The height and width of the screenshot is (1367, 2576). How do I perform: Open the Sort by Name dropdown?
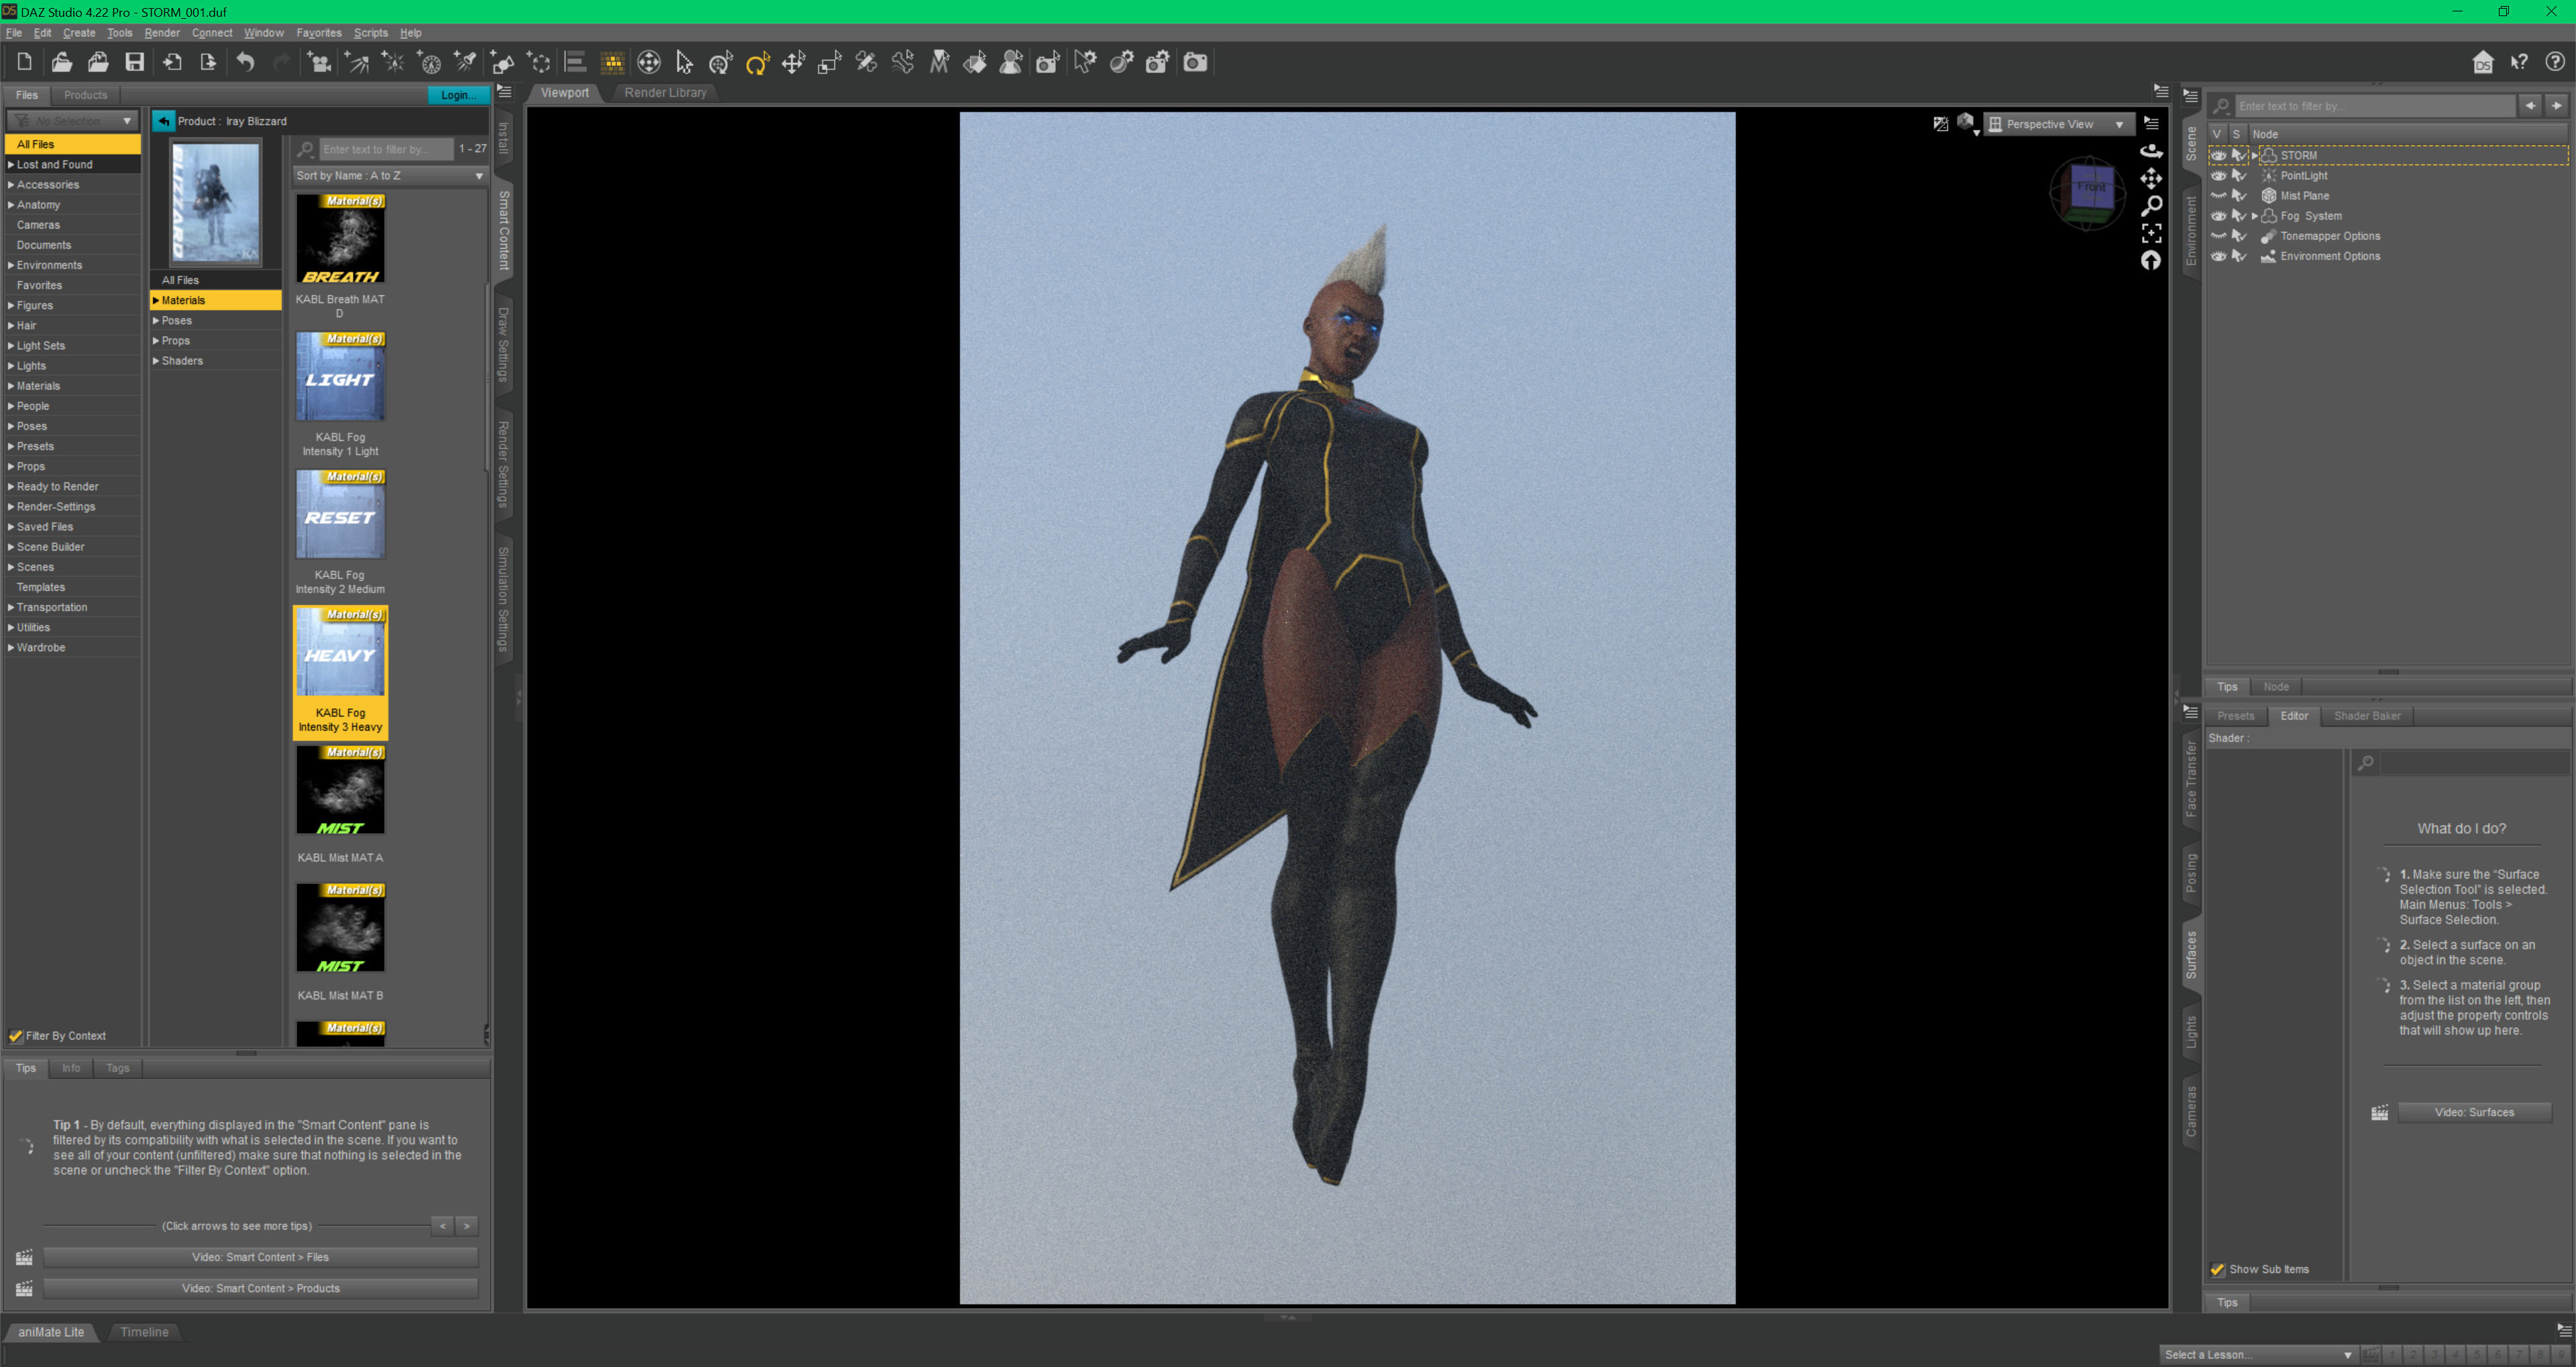pos(390,175)
